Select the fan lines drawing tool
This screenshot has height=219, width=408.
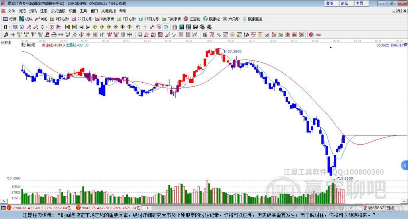pos(147,35)
